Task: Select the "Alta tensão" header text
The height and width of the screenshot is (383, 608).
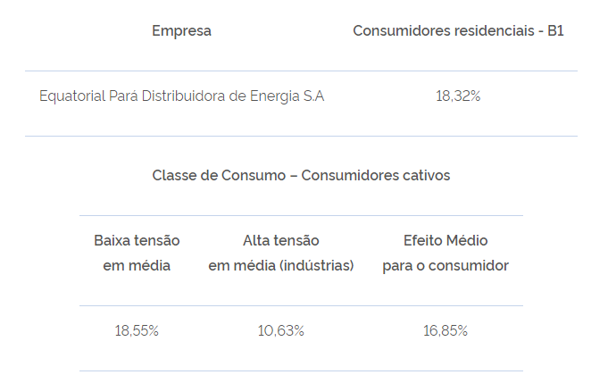Action: point(281,240)
